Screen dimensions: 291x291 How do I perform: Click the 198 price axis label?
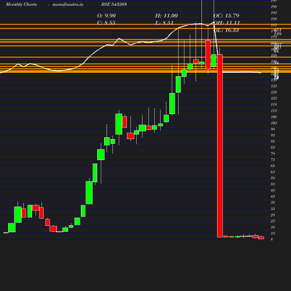[x=274, y=6]
